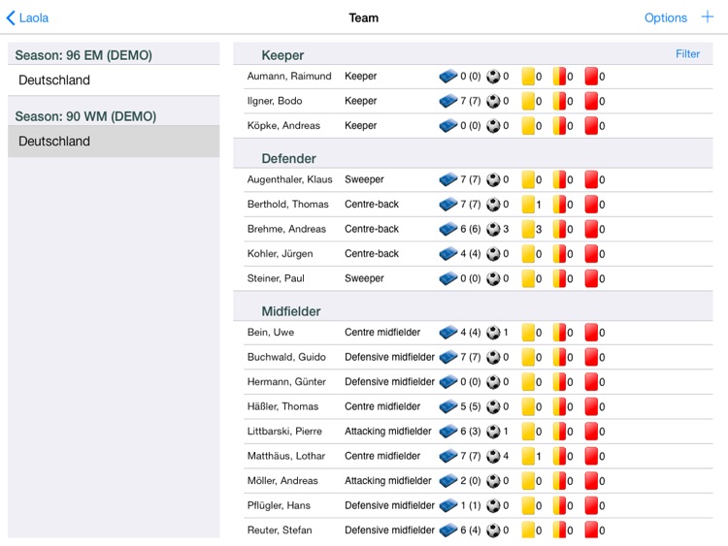This screenshot has height=546, width=728.
Task: Tap the plus add icon
Action: pos(707,17)
